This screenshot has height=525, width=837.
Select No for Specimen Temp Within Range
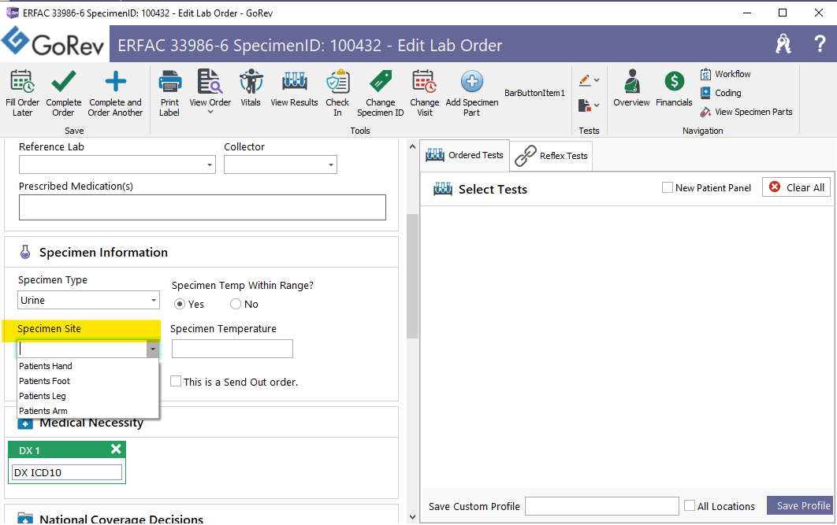point(236,305)
